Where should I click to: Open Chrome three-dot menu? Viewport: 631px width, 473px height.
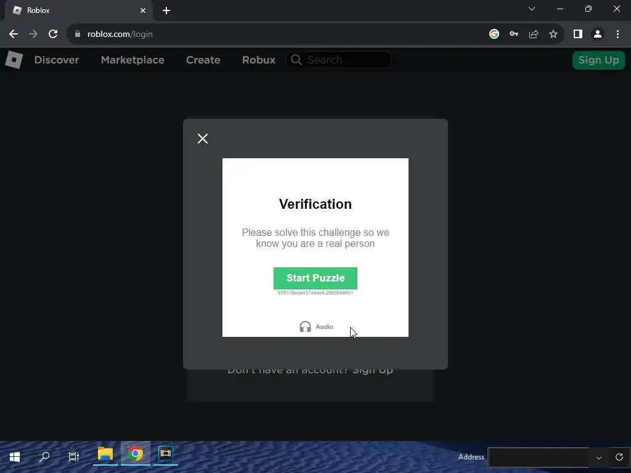(x=617, y=34)
